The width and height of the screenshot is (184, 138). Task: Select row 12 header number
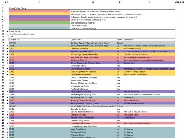pos(3,37)
